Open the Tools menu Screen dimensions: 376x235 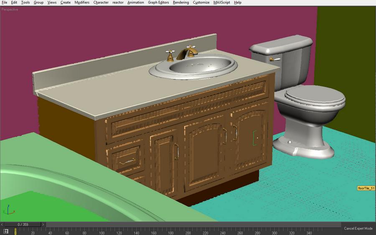25,3
